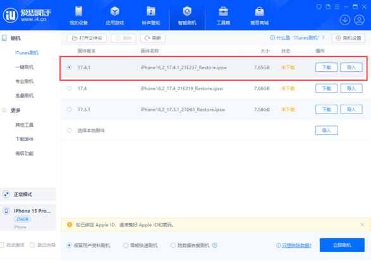The image size is (371, 261).
Task: Click the 刷机 phone icon in sidebar
Action: (4, 38)
